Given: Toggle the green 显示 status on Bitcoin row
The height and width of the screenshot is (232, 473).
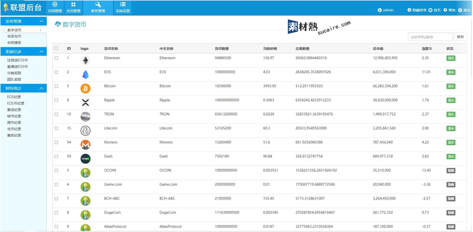Looking at the screenshot, I should pos(451,86).
